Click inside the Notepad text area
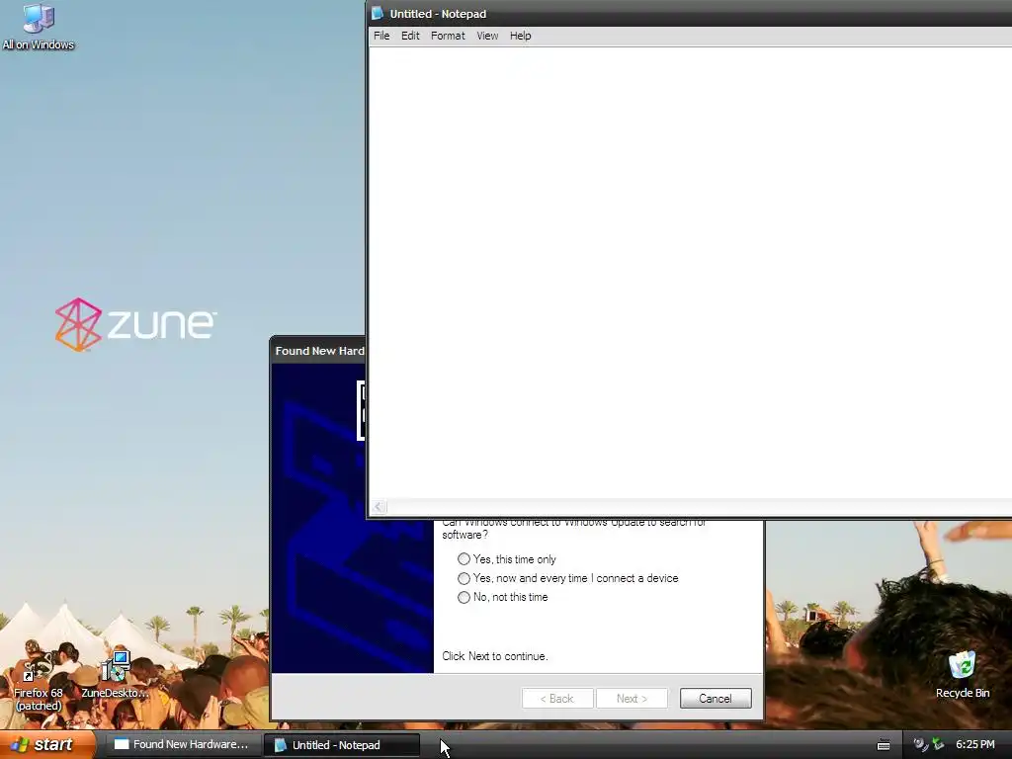 (689, 271)
